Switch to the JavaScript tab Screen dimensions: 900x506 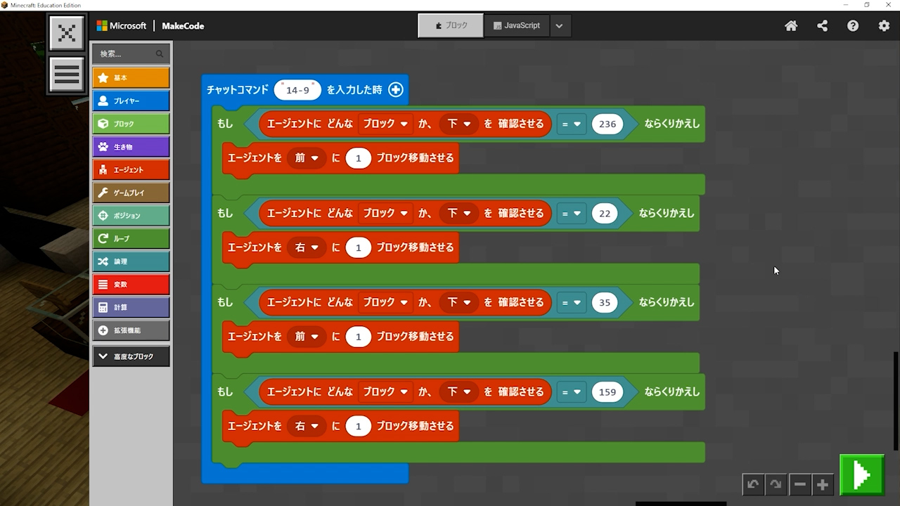pyautogui.click(x=517, y=25)
